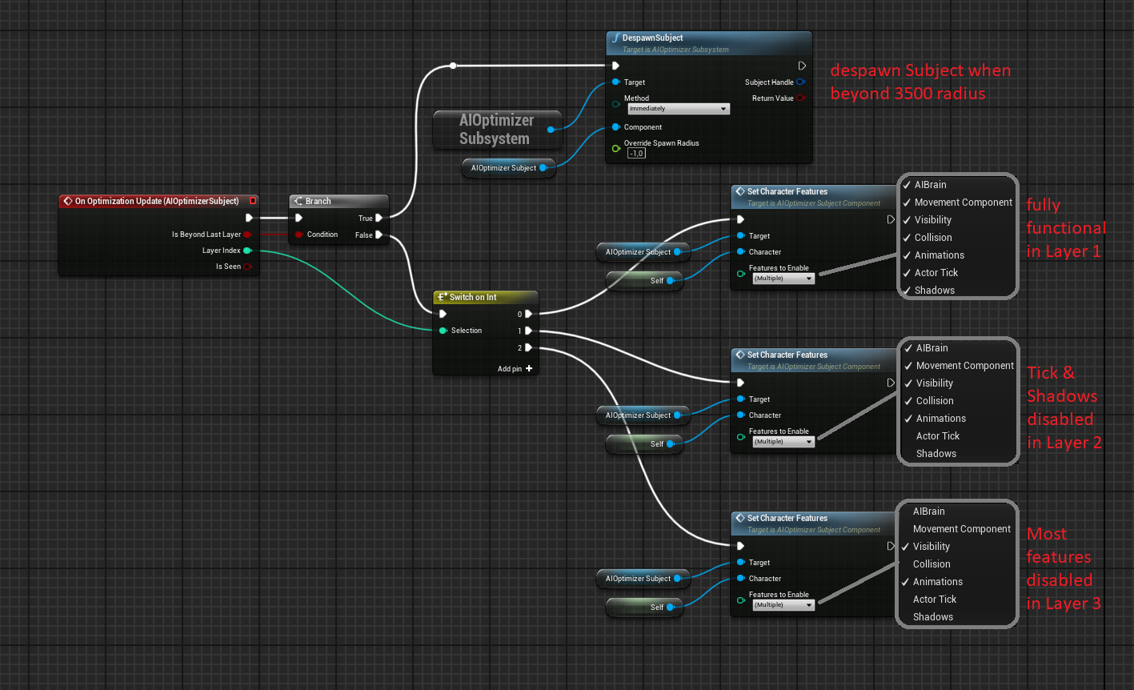Click the Override Spawn Radius value field
The width and height of the screenshot is (1134, 690).
pyautogui.click(x=636, y=153)
